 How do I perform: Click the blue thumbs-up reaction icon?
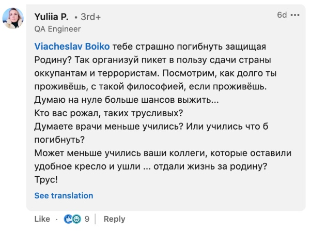(68, 219)
